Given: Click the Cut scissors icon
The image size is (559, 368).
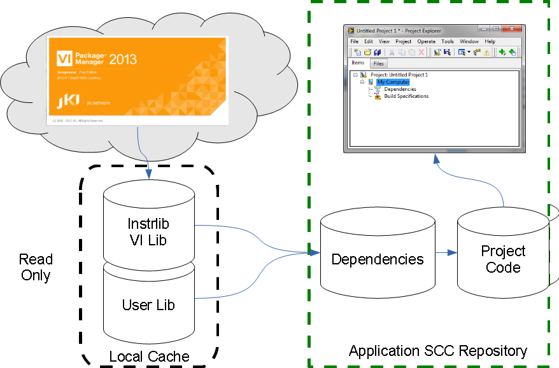Looking at the screenshot, I should (x=392, y=52).
